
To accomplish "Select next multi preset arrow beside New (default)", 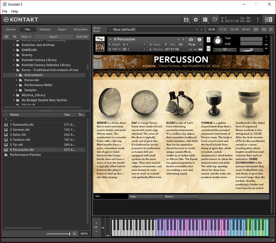I will [x=202, y=29].
